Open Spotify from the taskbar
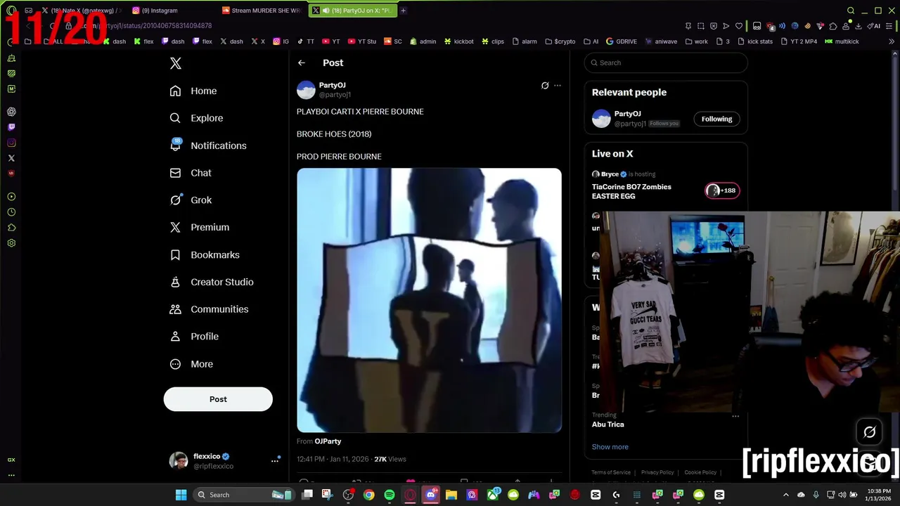This screenshot has height=506, width=900. pyautogui.click(x=390, y=495)
